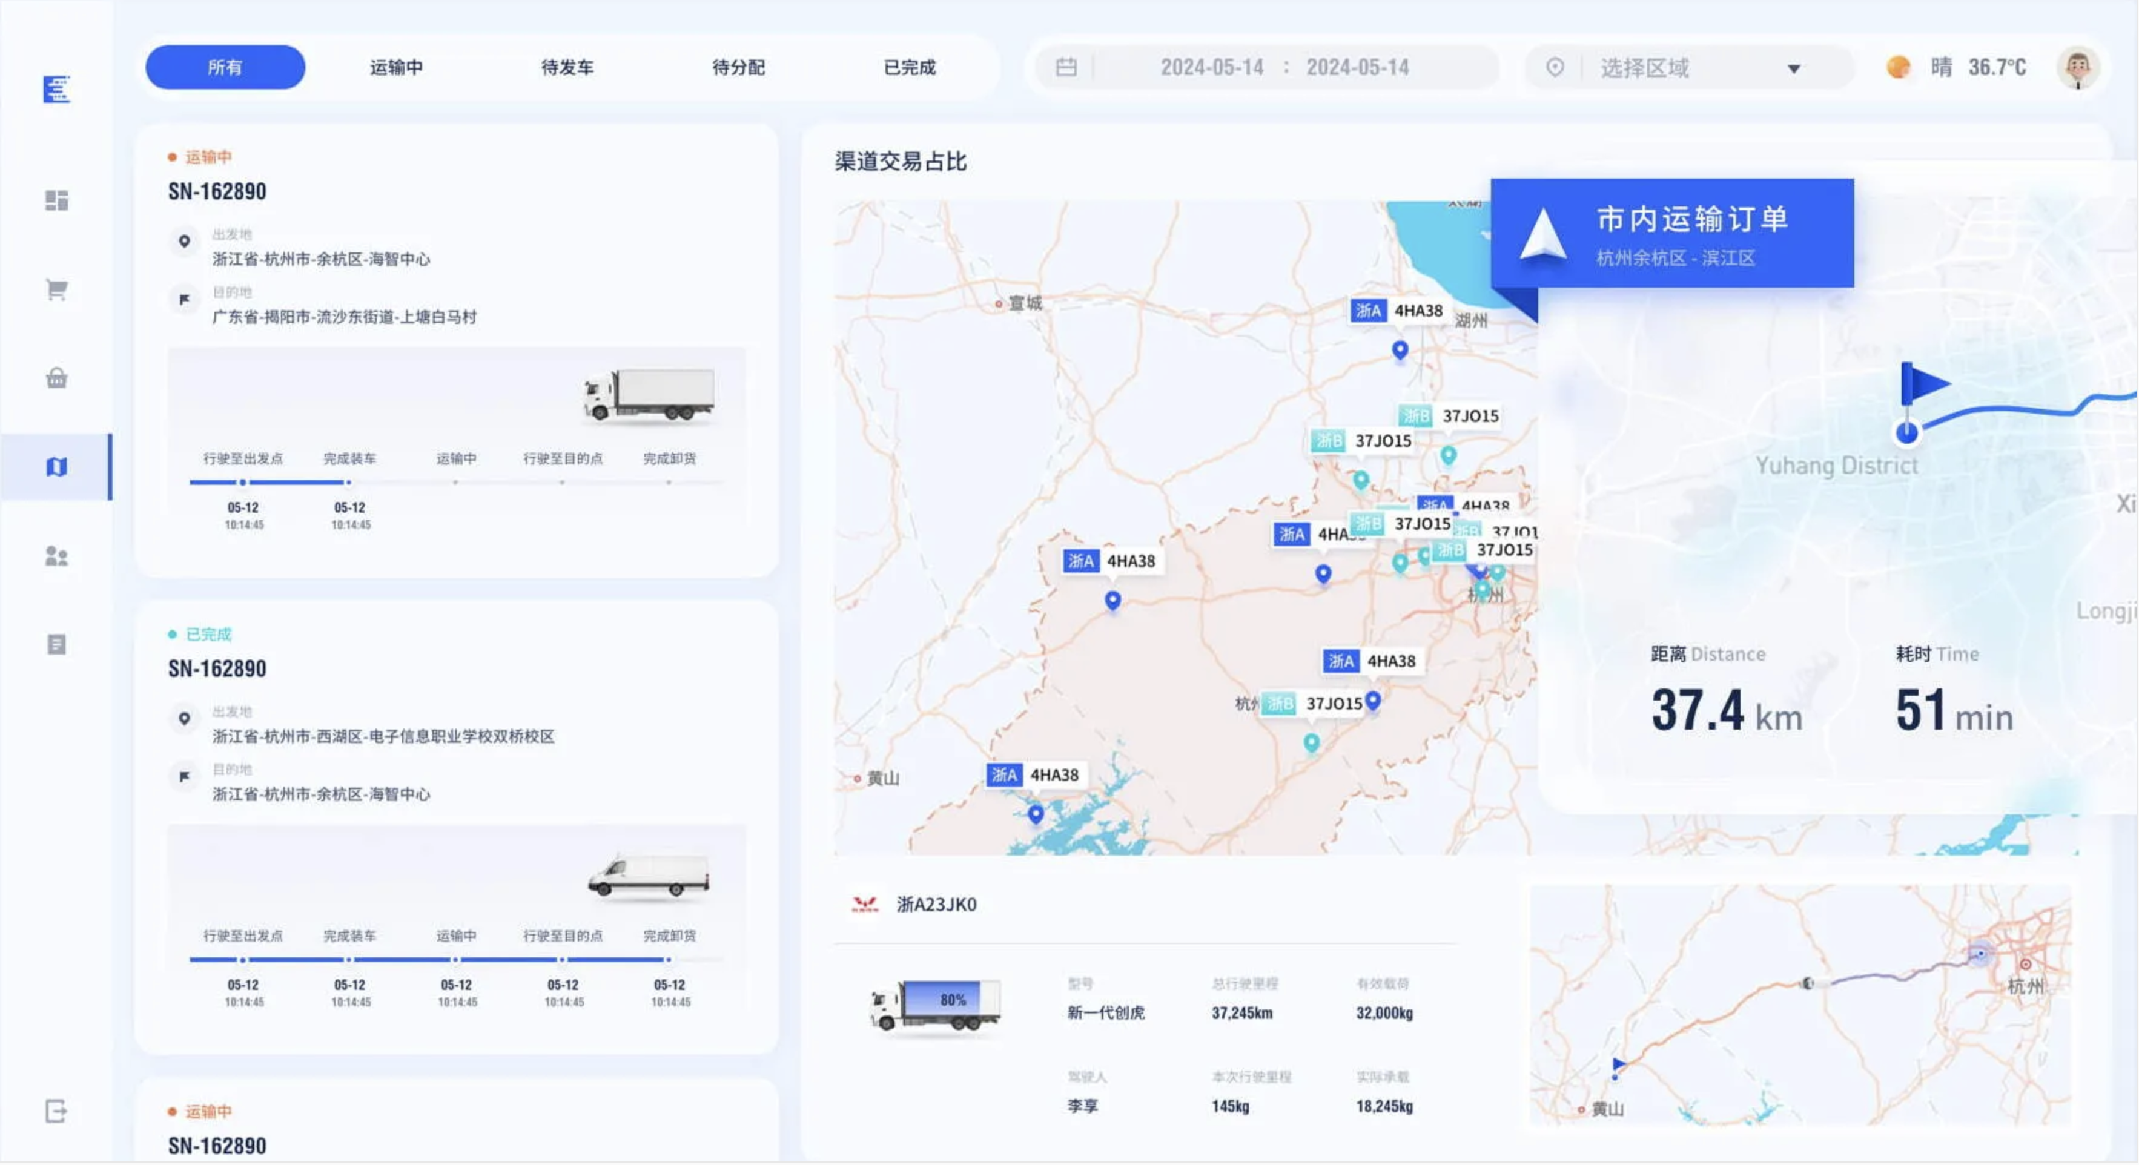Click the shopping cart sidebar icon
Viewport: 2139px width, 1165px height.
(x=56, y=290)
